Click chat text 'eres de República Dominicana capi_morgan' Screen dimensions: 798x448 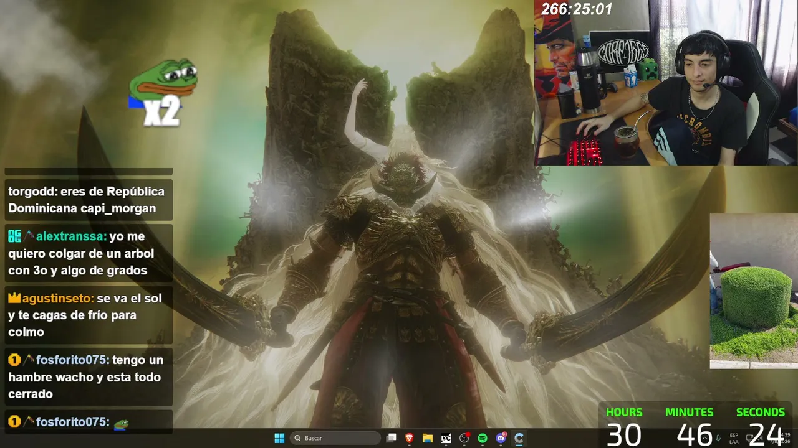87,200
